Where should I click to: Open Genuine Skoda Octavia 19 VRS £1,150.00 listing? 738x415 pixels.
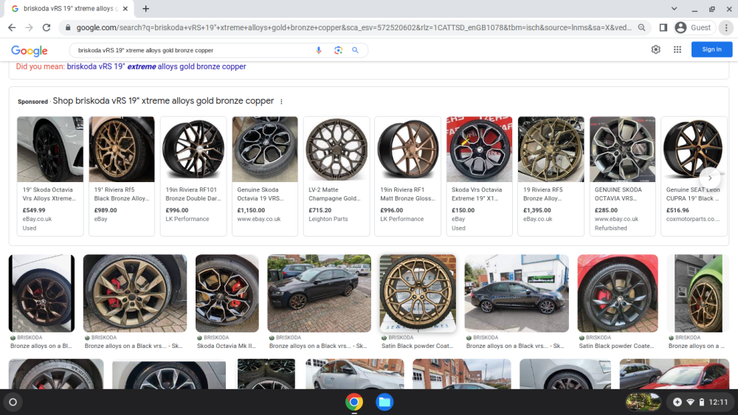pos(265,176)
